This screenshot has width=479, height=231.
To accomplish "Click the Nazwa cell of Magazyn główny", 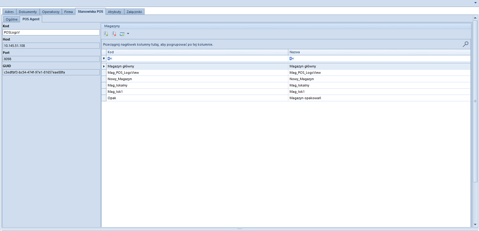I will 379,66.
